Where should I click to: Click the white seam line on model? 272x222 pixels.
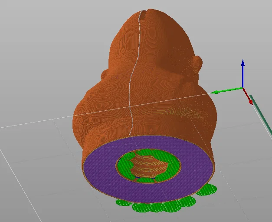[135, 73]
